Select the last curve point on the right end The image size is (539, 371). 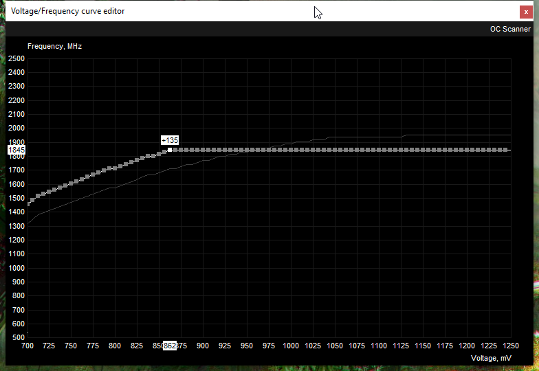pos(505,150)
